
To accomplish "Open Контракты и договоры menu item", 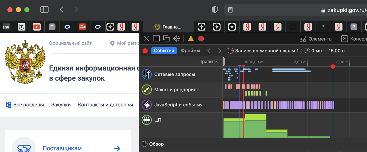I will coord(106,105).
